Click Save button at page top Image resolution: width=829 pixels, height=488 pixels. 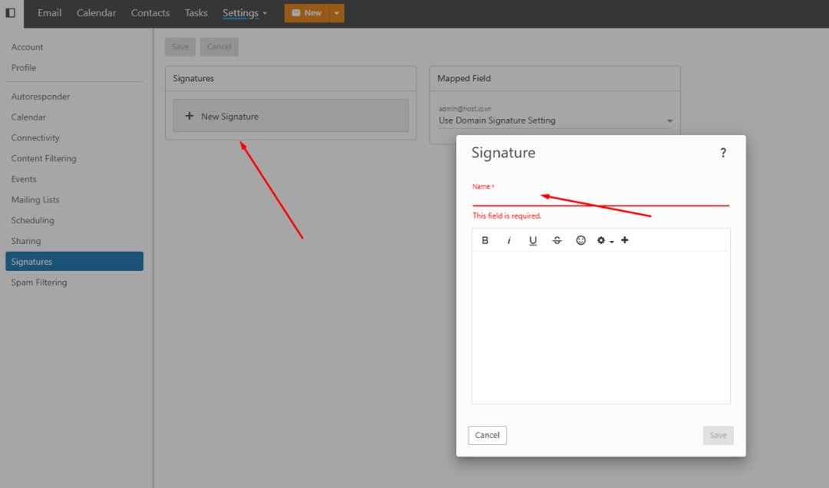pos(180,47)
